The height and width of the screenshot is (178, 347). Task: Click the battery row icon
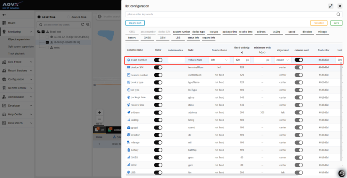[x=128, y=150]
